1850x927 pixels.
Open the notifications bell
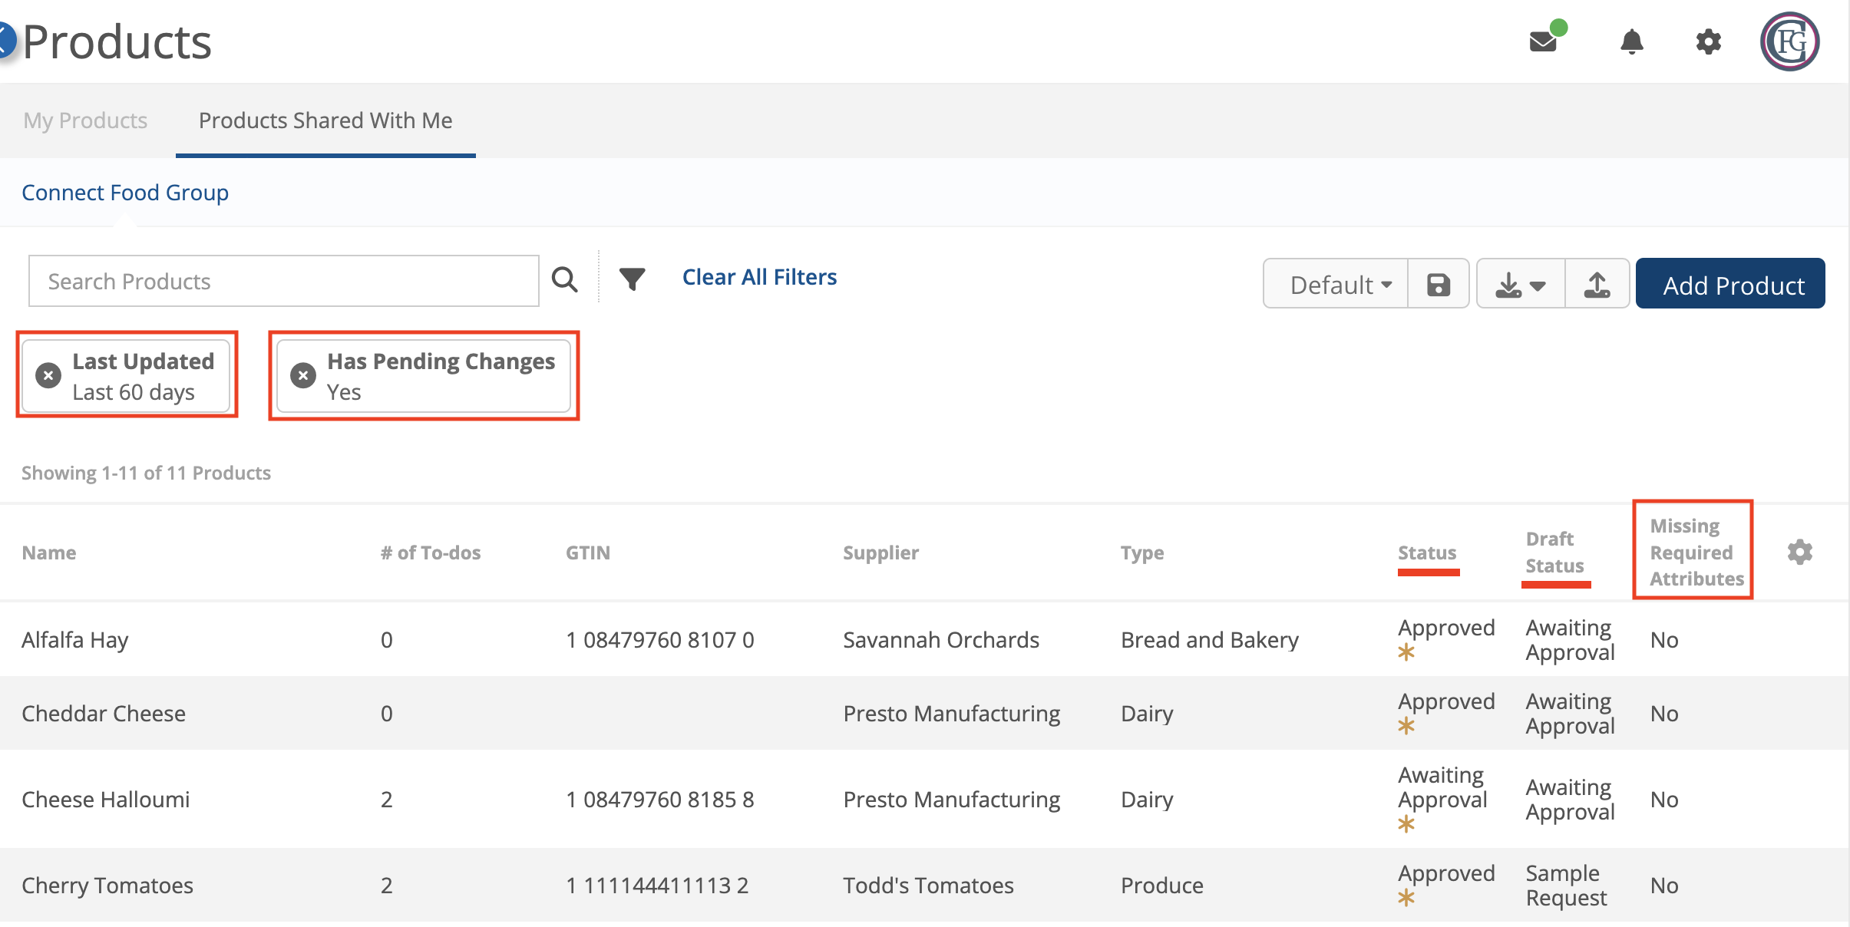pos(1631,41)
